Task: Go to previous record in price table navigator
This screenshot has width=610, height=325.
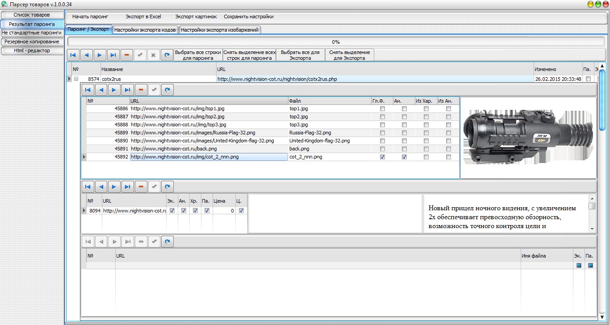Action: (101, 187)
